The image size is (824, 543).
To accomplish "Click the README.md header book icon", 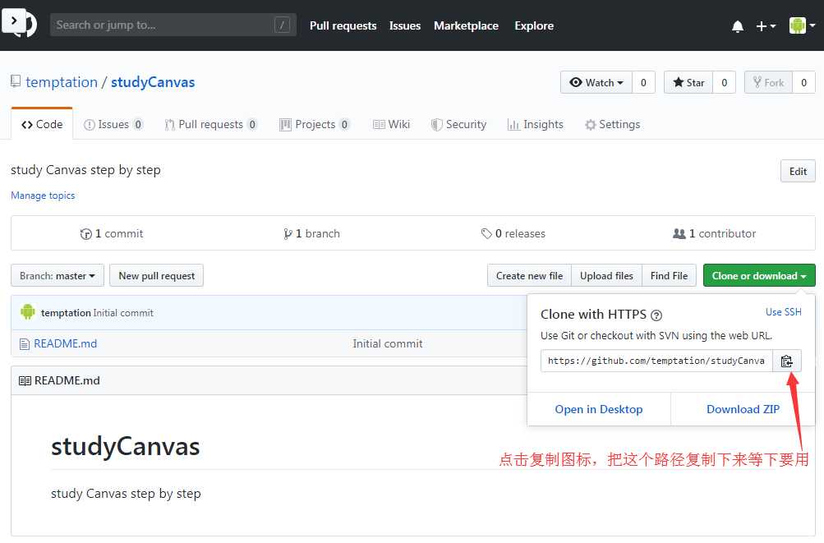I will point(25,380).
